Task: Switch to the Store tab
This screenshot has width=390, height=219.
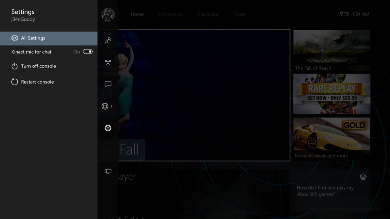Action: point(239,14)
